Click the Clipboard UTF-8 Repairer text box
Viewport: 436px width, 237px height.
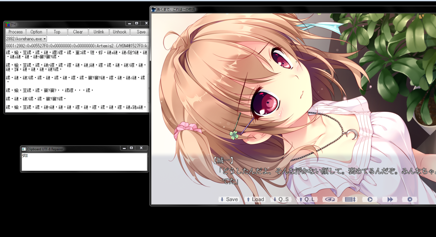click(84, 162)
